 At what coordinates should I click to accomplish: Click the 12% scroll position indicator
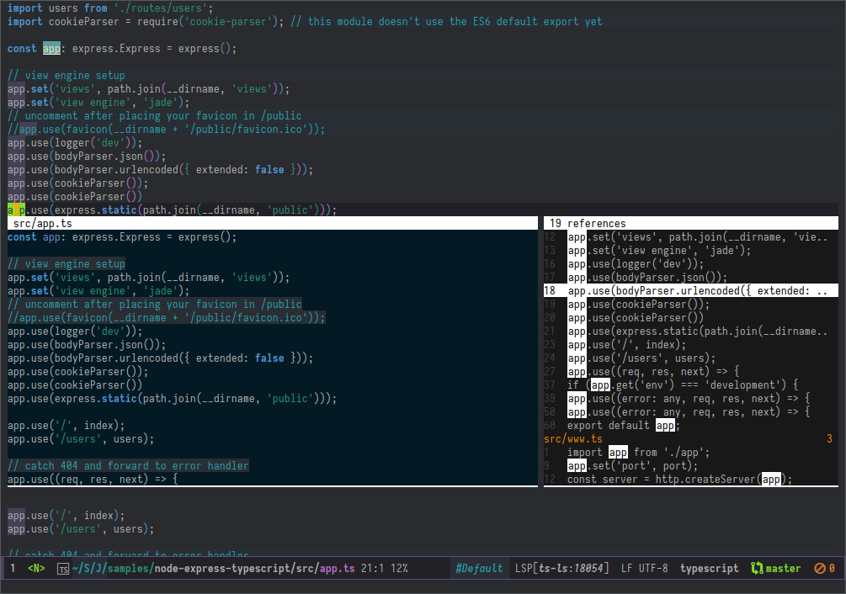[400, 568]
